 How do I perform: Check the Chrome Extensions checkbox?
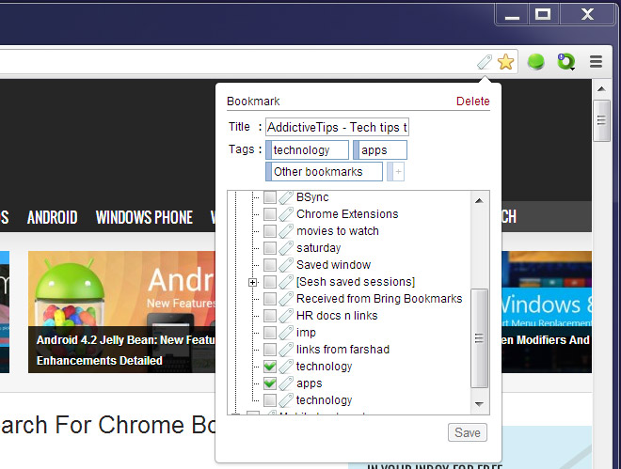pyautogui.click(x=270, y=214)
